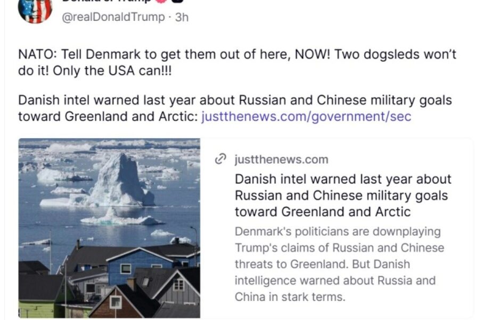499x320 pixels.
Task: Open the card headline about Danish intel
Action: [x=343, y=195]
